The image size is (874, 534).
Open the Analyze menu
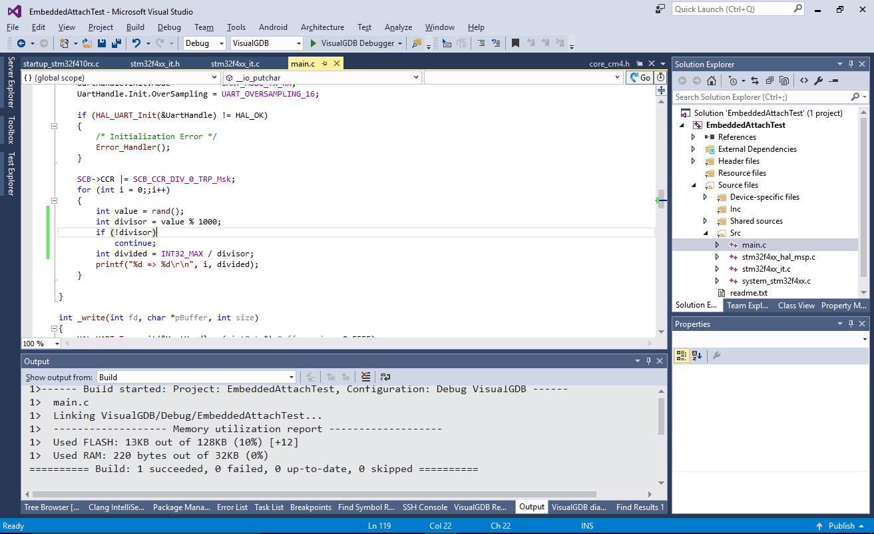pos(398,27)
